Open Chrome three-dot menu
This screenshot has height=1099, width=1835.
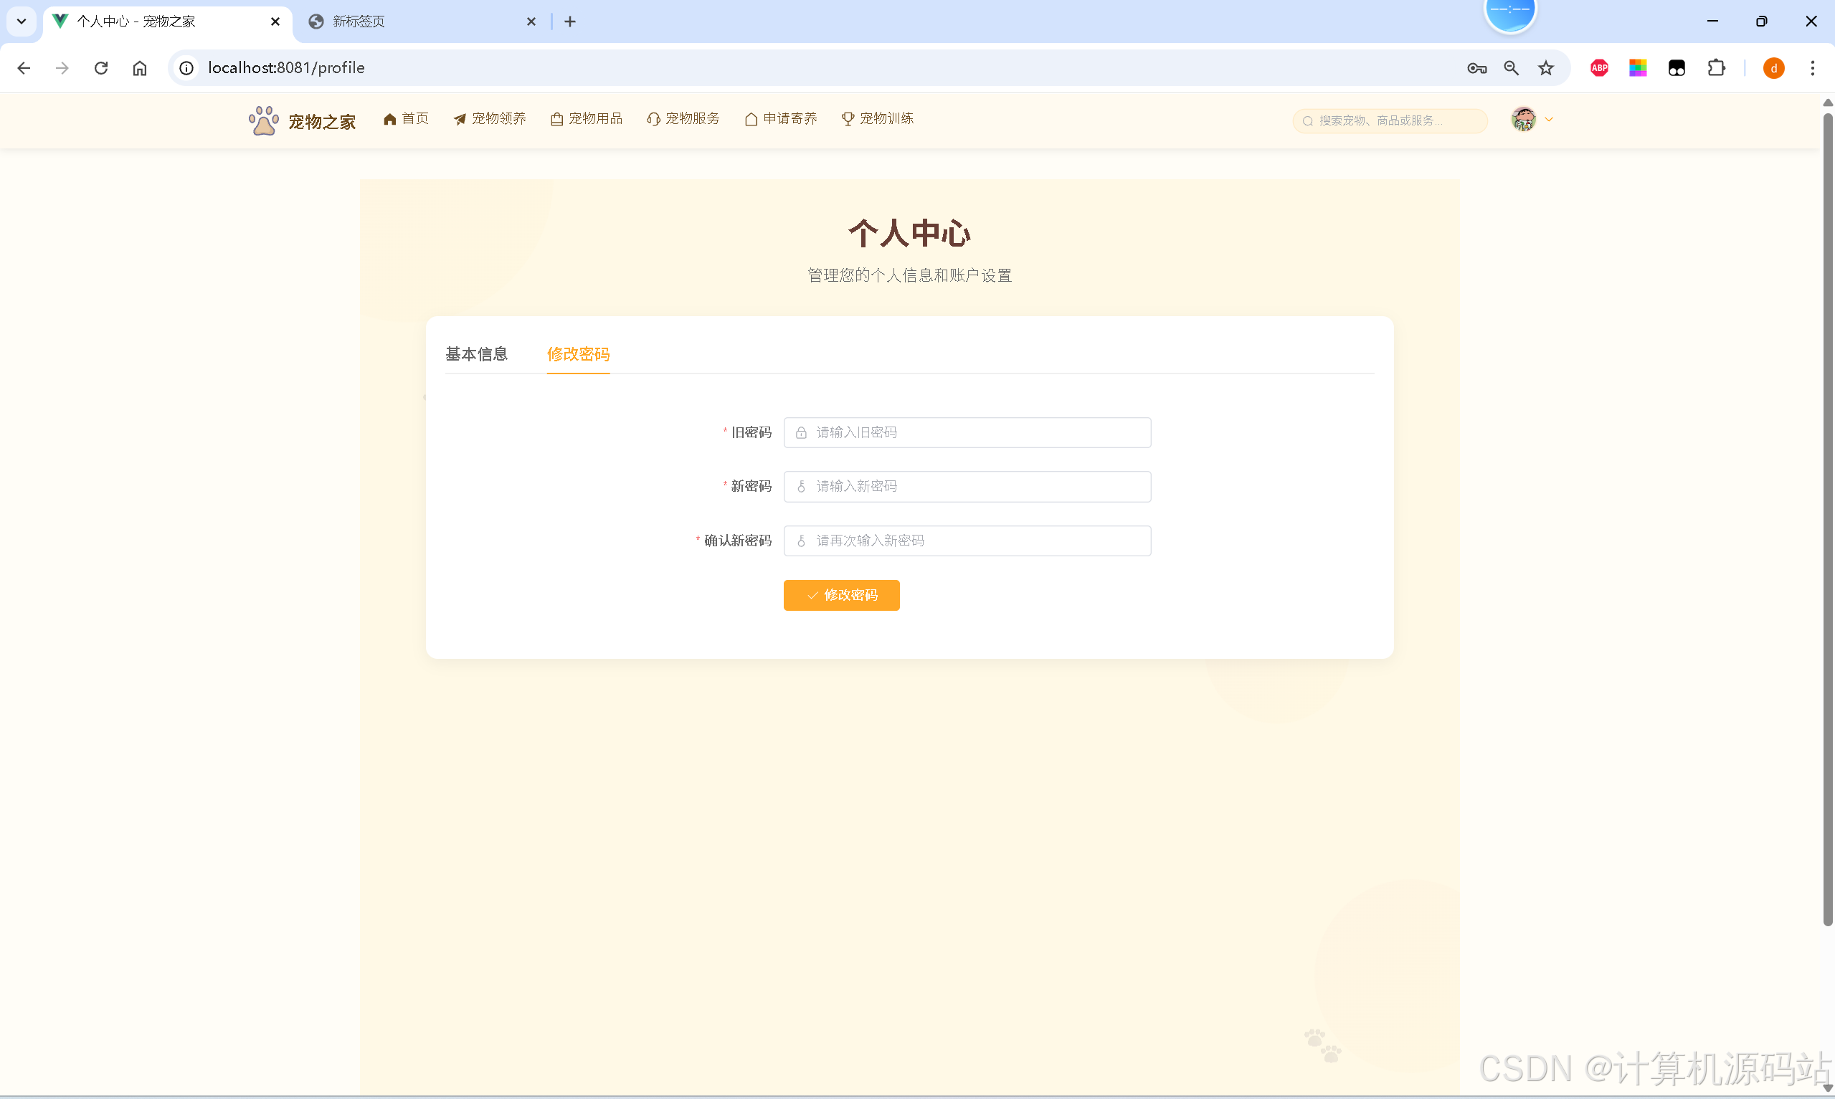coord(1813,68)
